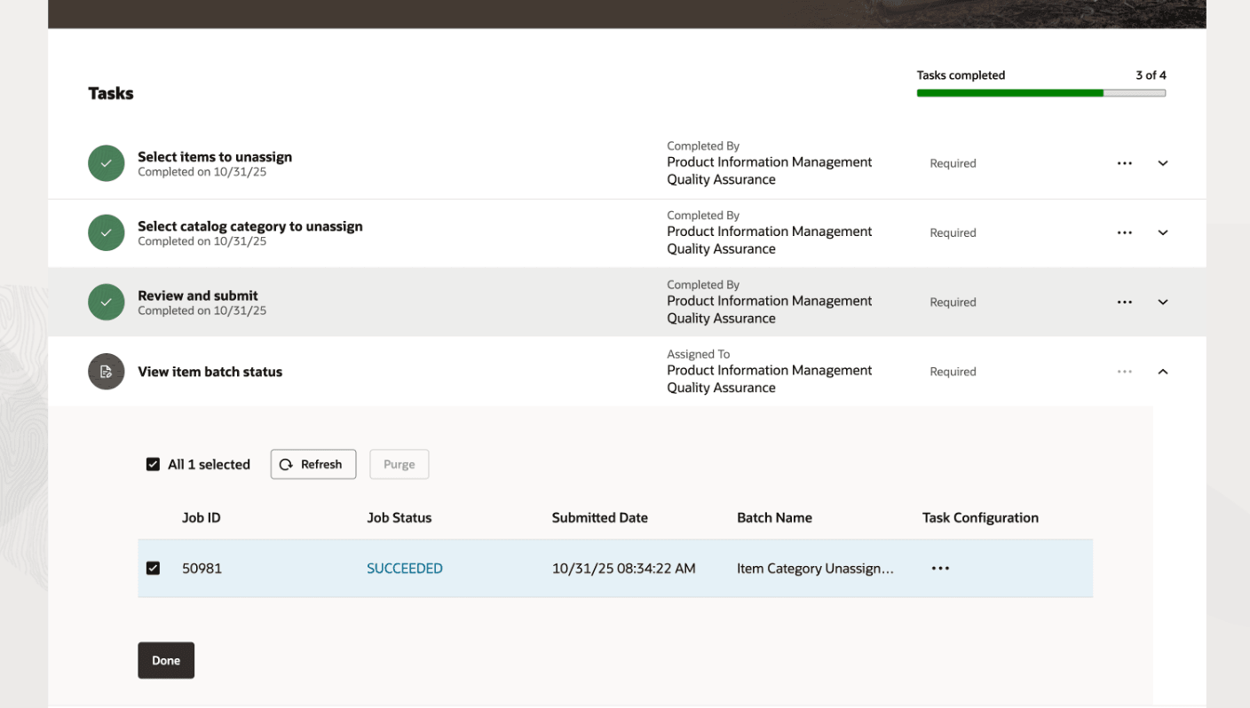
Task: Click the batch document icon on "View item batch status"
Action: 106,371
